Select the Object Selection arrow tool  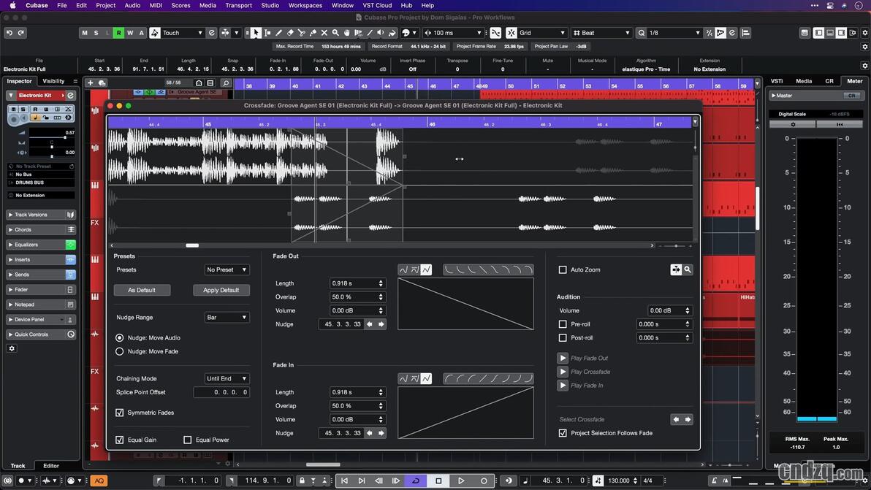[256, 33]
